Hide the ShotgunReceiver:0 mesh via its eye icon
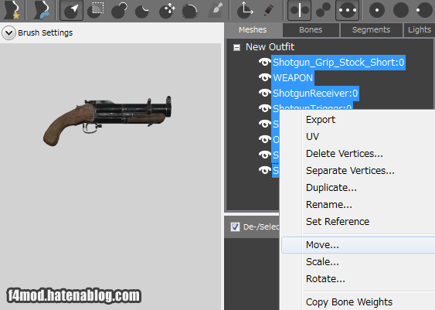 coord(265,93)
